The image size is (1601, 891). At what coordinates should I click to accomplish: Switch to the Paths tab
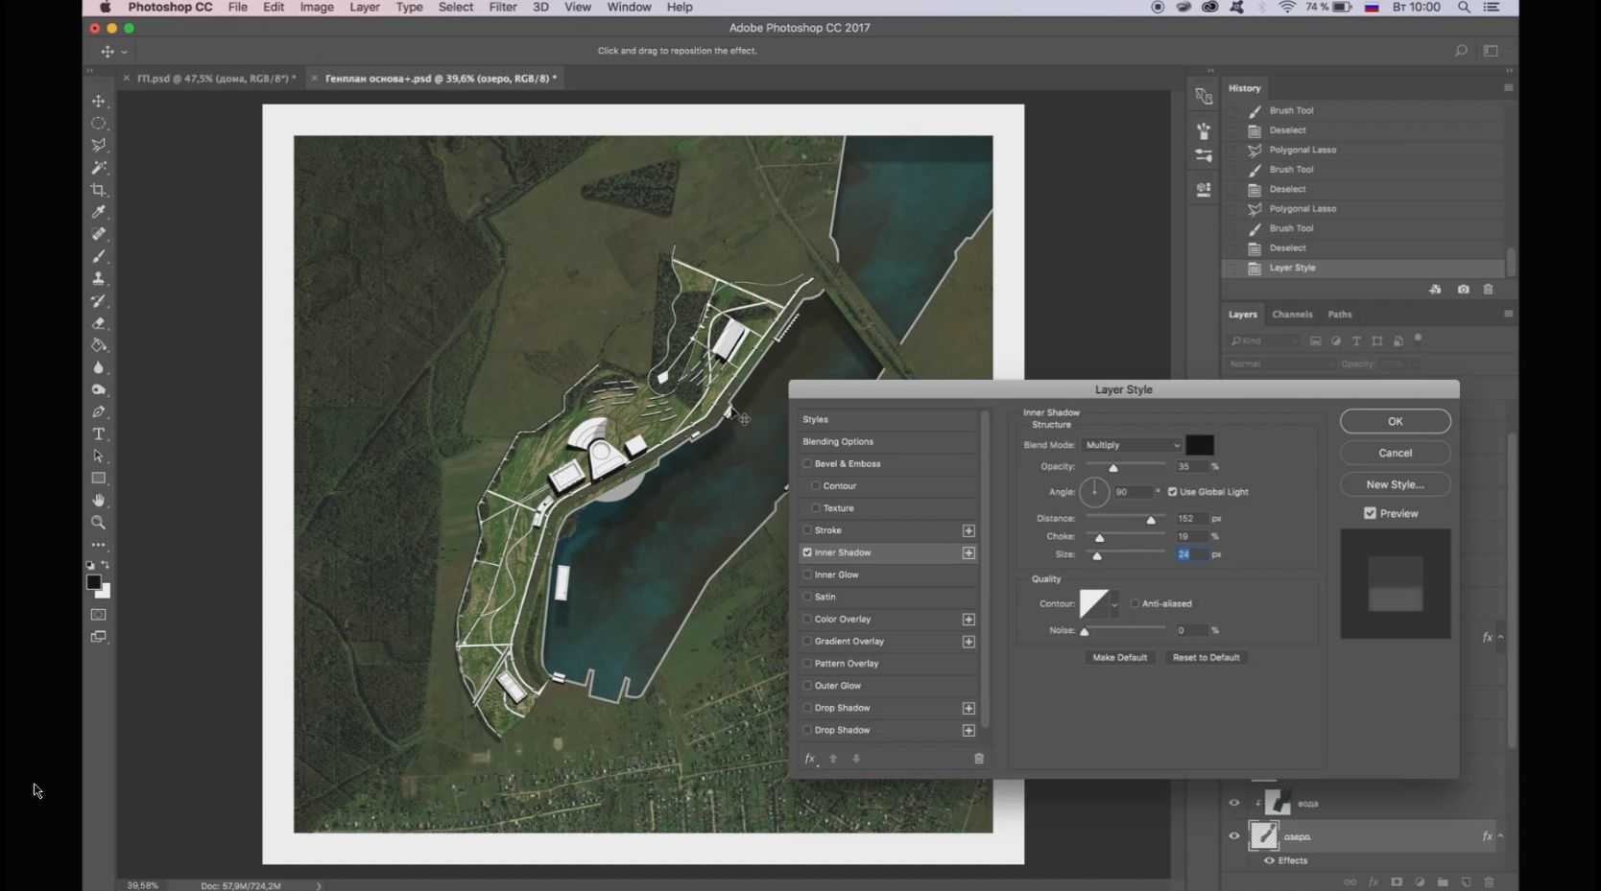1340,315
